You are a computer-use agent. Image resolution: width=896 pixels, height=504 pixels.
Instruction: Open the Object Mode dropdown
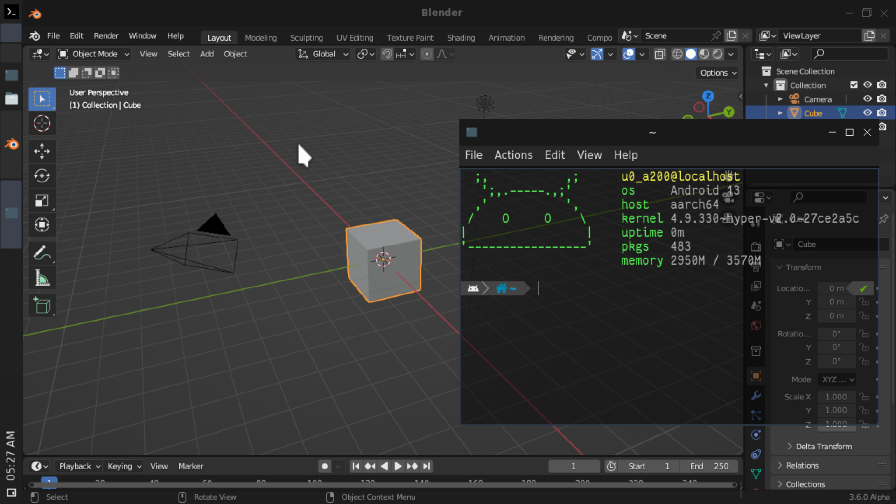pos(93,54)
